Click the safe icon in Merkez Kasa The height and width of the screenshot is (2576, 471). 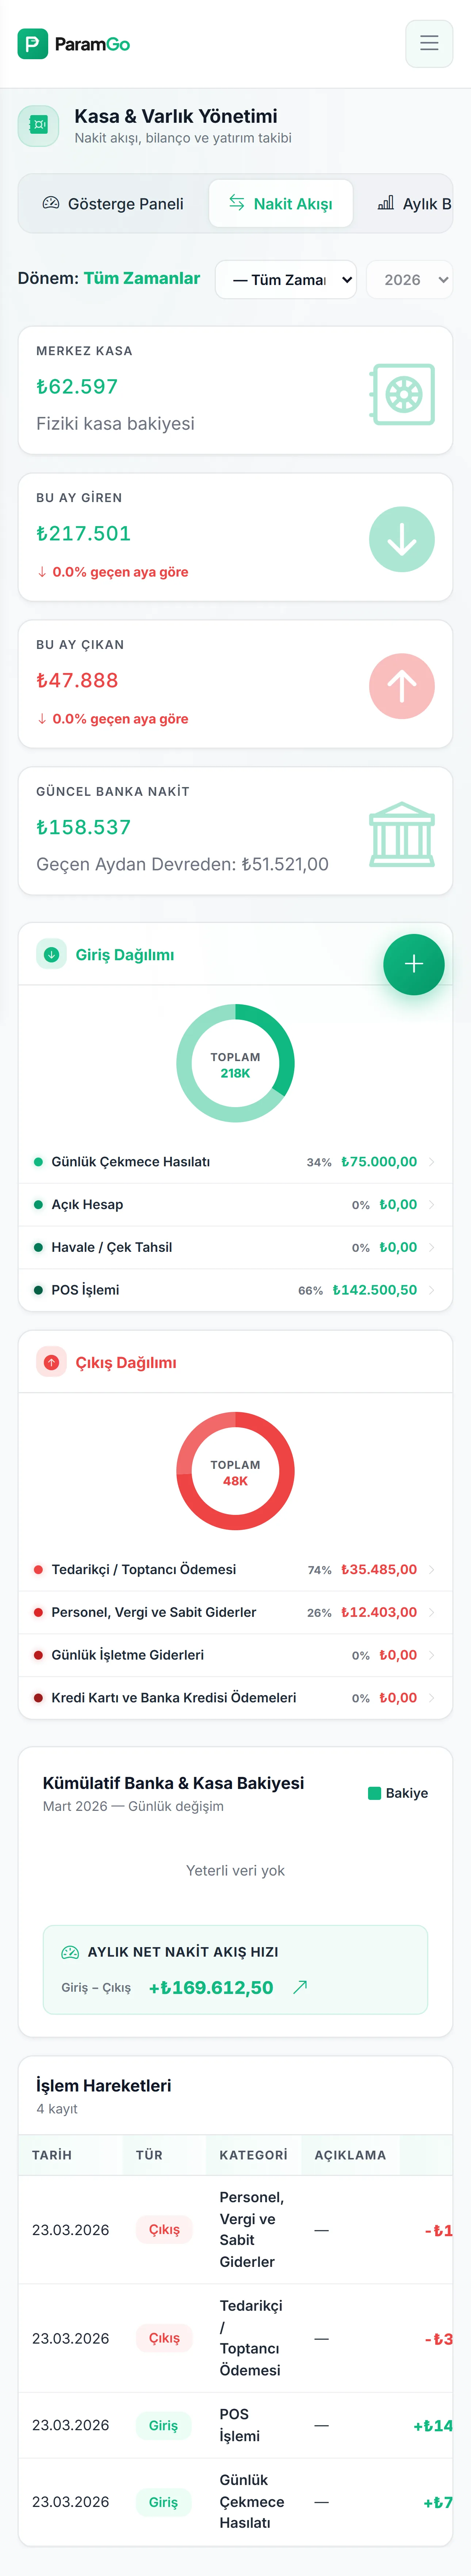[402, 394]
